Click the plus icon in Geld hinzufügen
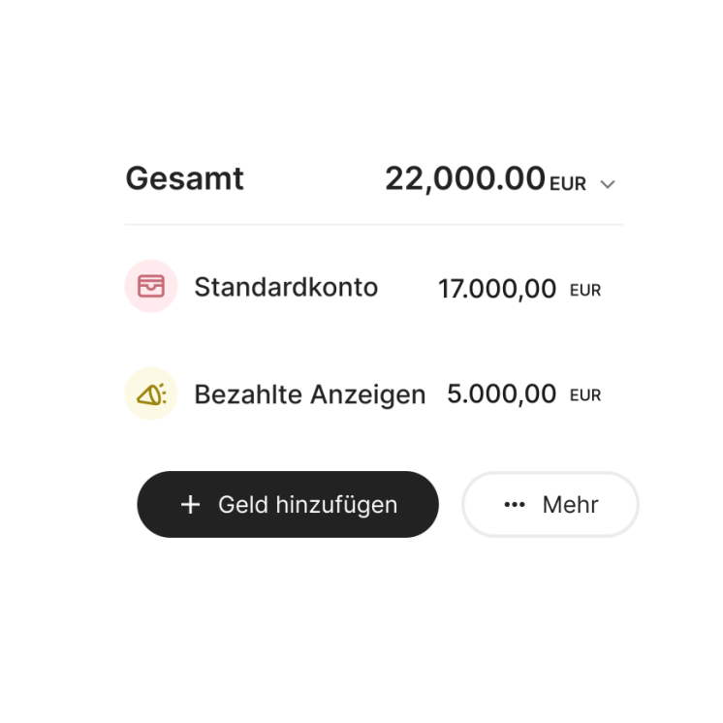Image resolution: width=723 pixels, height=723 pixels. 190,504
